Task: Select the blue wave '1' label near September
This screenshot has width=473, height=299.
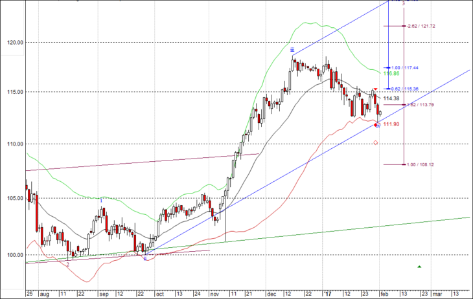Action: click(101, 201)
